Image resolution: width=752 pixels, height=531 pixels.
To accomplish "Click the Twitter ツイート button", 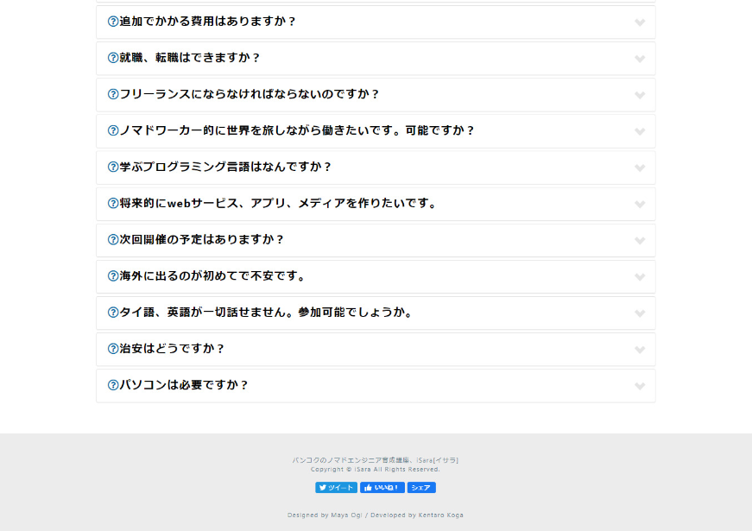I will coord(336,488).
